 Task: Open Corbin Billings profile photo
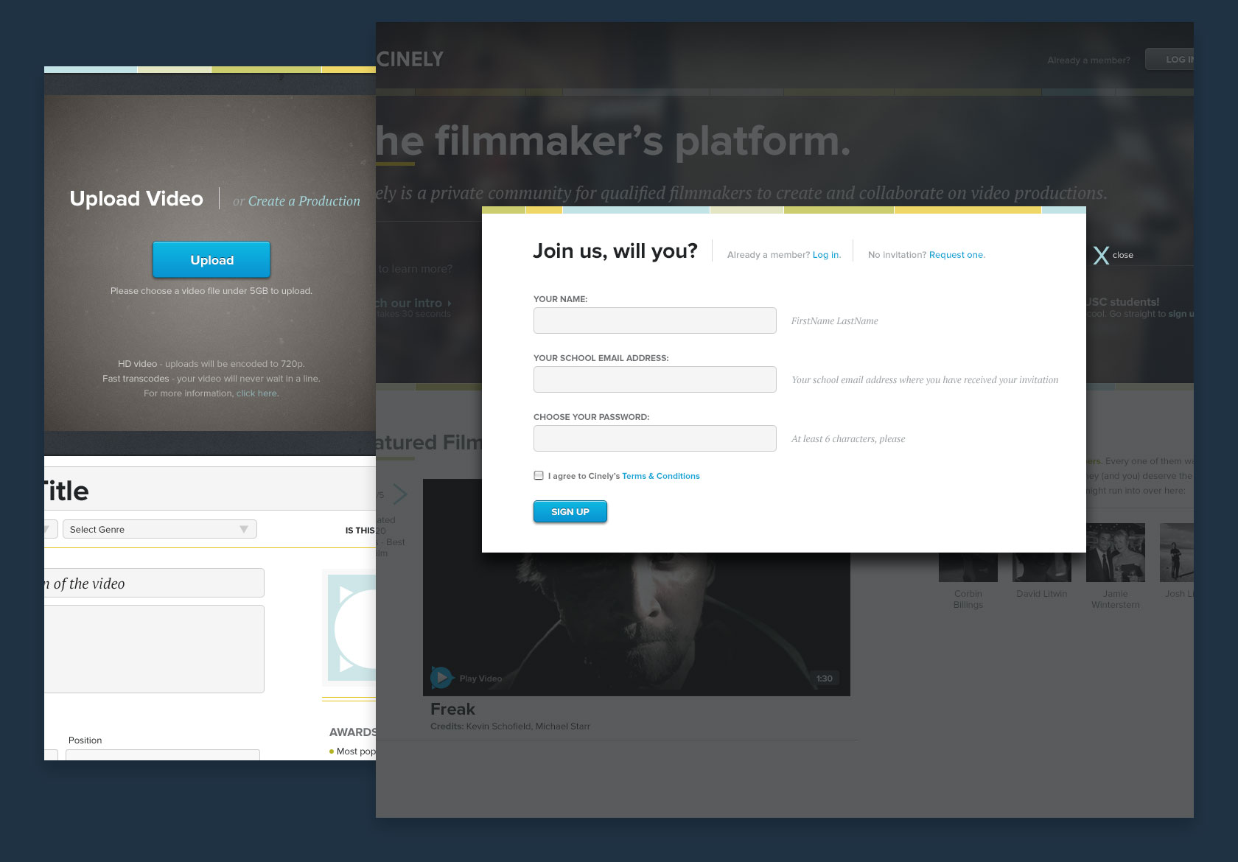click(x=968, y=567)
